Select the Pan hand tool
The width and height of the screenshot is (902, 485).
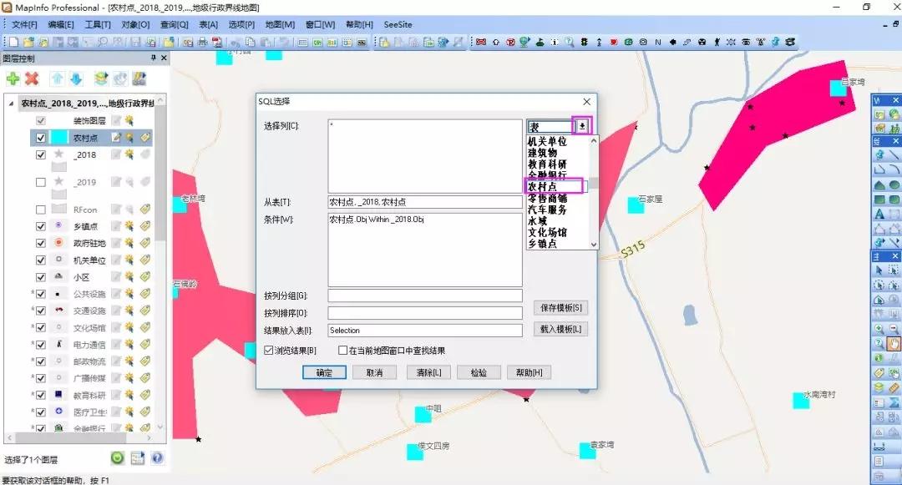(x=894, y=344)
